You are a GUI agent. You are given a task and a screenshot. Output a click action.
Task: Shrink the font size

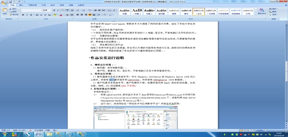point(58,11)
